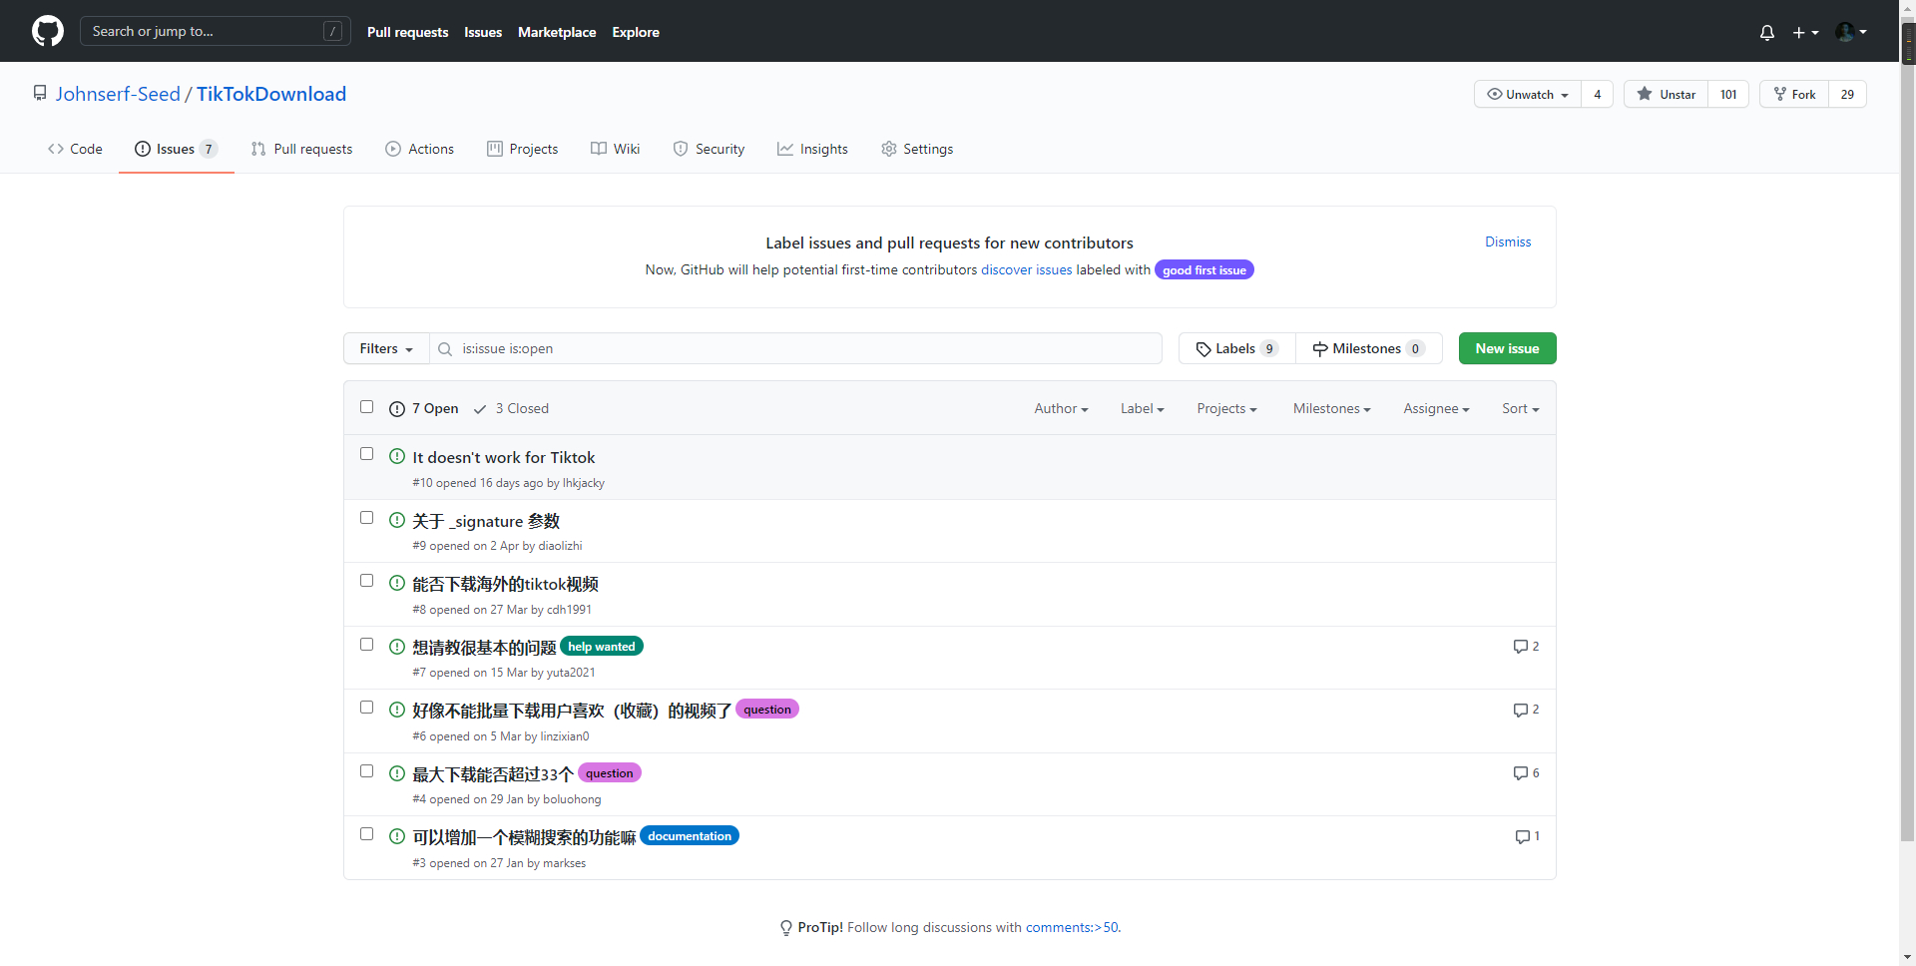
Task: Create a New issue
Action: pyautogui.click(x=1507, y=348)
